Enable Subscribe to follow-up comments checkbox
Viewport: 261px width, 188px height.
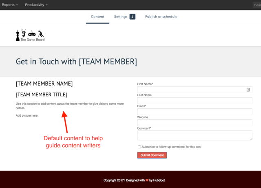tap(139, 147)
